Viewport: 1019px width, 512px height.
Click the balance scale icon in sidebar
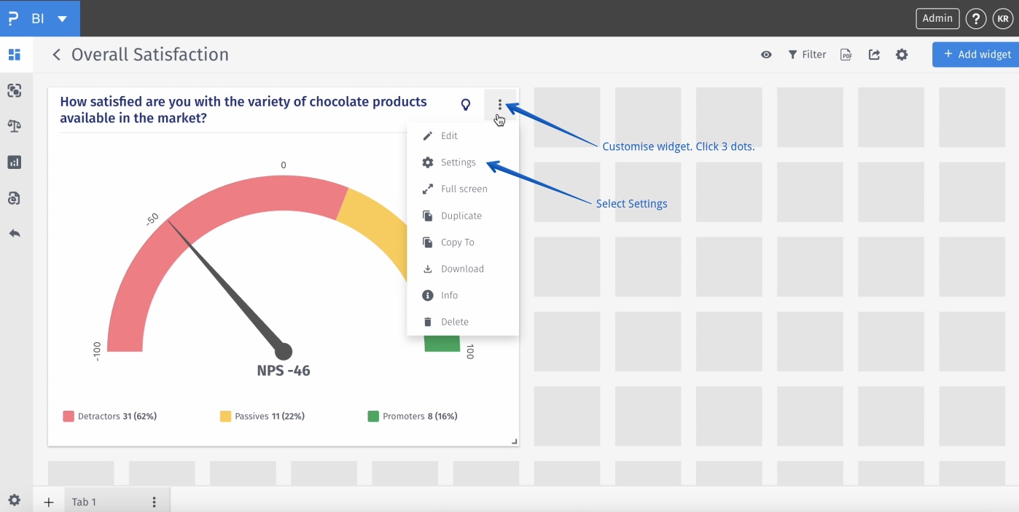tap(15, 126)
